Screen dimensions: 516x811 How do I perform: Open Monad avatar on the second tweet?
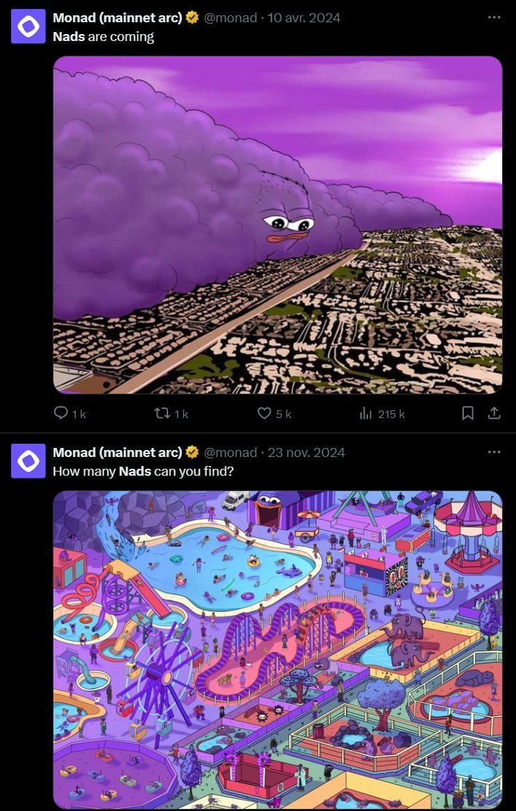point(28,461)
